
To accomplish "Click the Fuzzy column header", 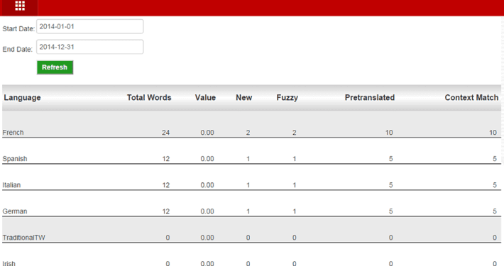I will 287,98.
